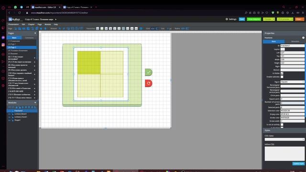Image resolution: width=306 pixels, height=172 pixels.
Task: Open the Module menu
Action: coord(48,24)
